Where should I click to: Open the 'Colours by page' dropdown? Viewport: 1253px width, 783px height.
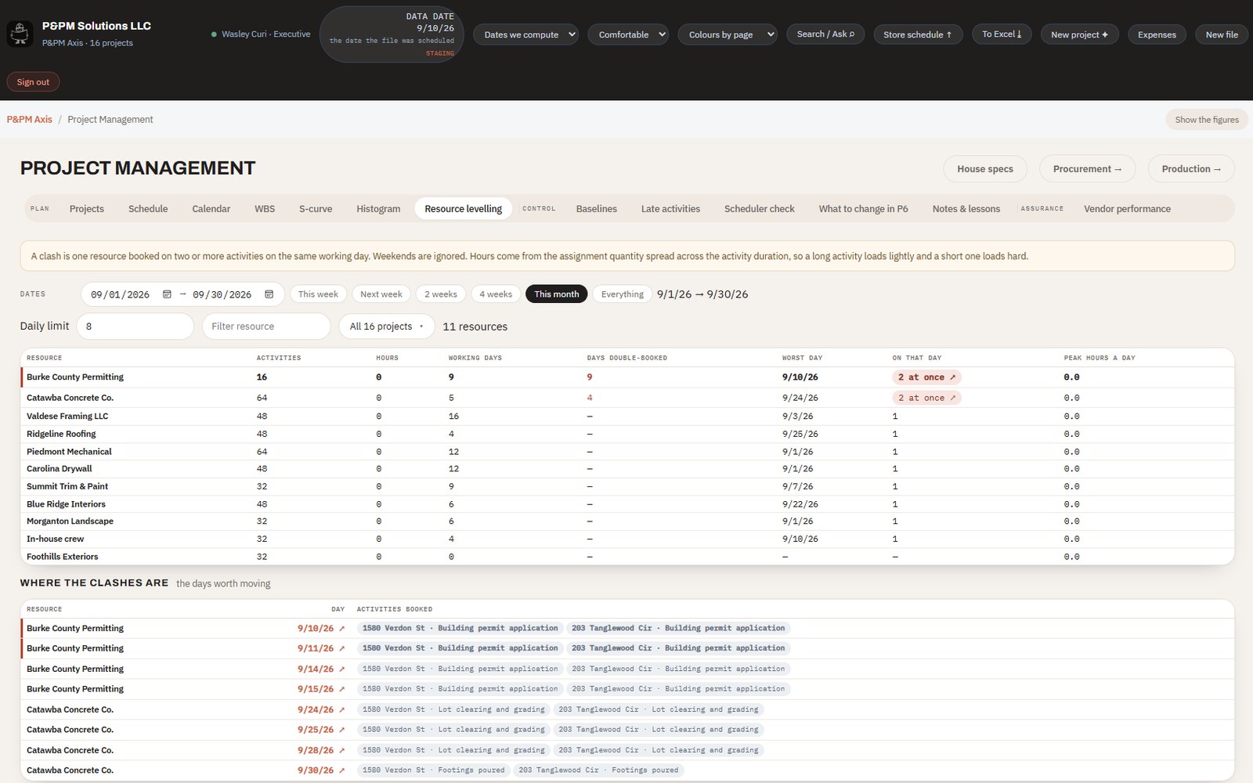point(728,34)
